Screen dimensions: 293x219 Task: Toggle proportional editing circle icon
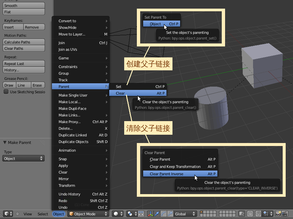coord(250,214)
